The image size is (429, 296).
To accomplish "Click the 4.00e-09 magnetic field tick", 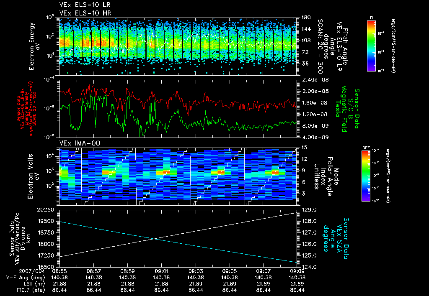I will (x=315, y=137).
